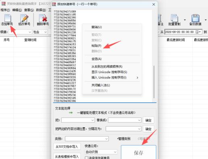Click tracking number 772076294408606

65,29
